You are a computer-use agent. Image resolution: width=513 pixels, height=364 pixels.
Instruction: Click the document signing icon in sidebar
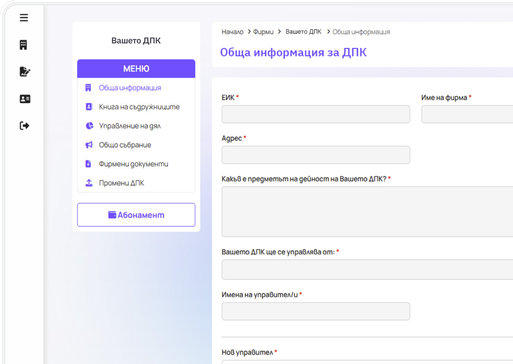(x=24, y=71)
